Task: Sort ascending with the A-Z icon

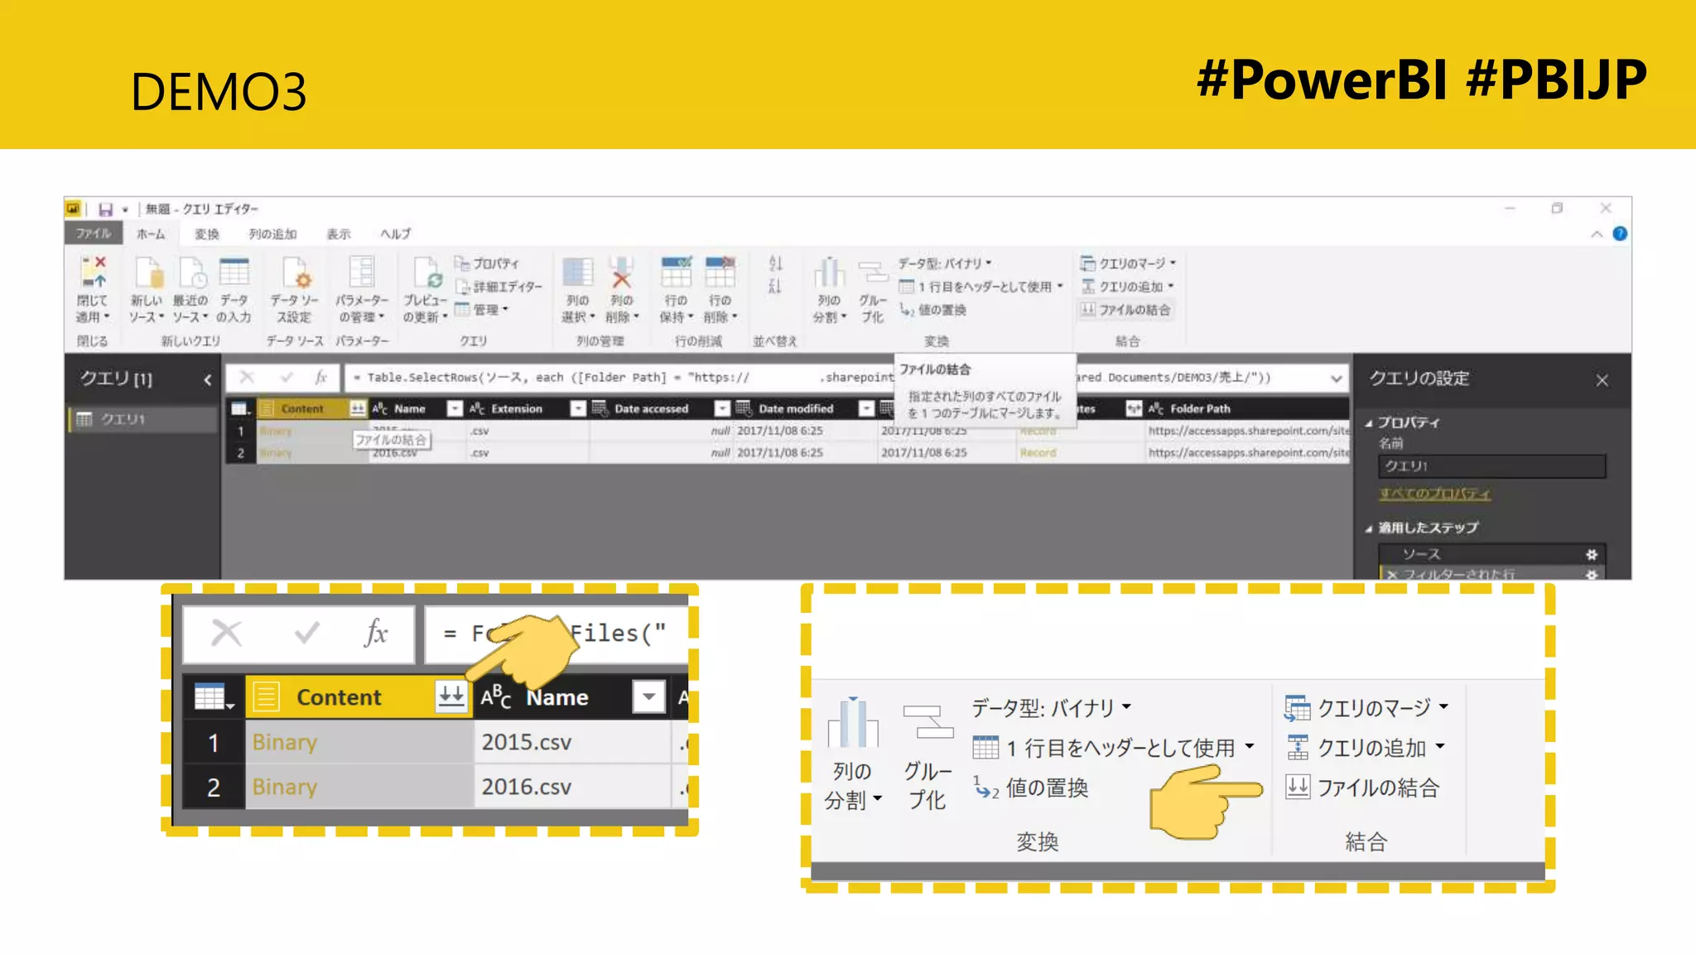Action: [775, 263]
